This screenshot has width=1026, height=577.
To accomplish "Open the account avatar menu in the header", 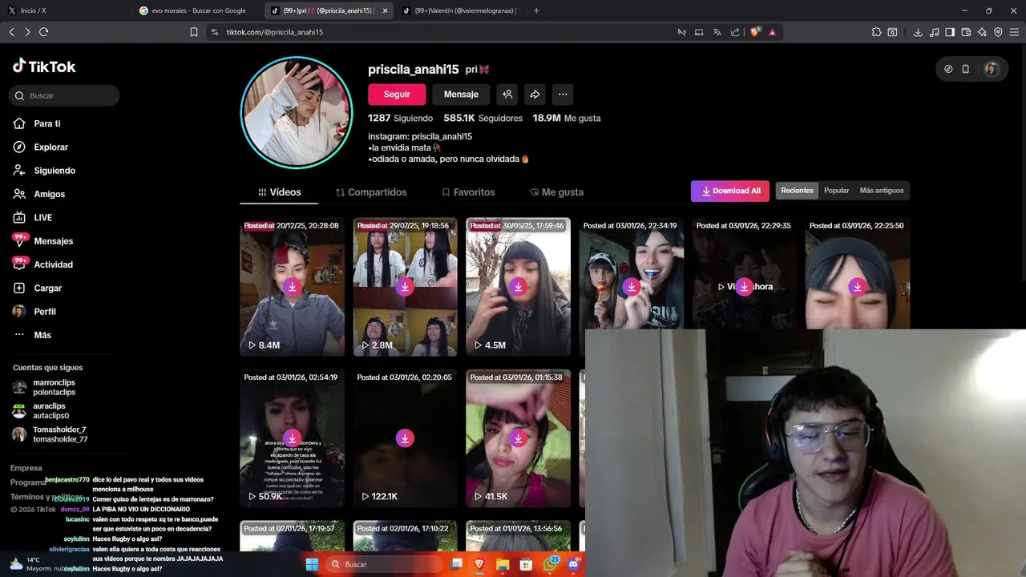I will (992, 69).
